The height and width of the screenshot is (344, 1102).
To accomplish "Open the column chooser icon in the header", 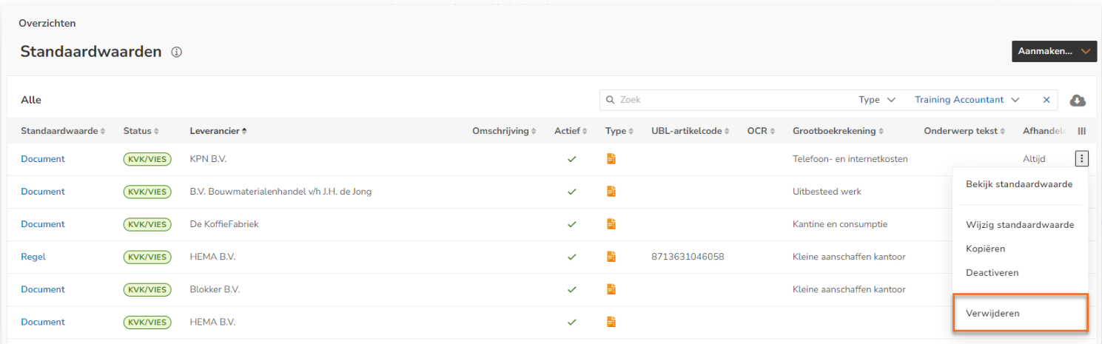I will tap(1082, 131).
